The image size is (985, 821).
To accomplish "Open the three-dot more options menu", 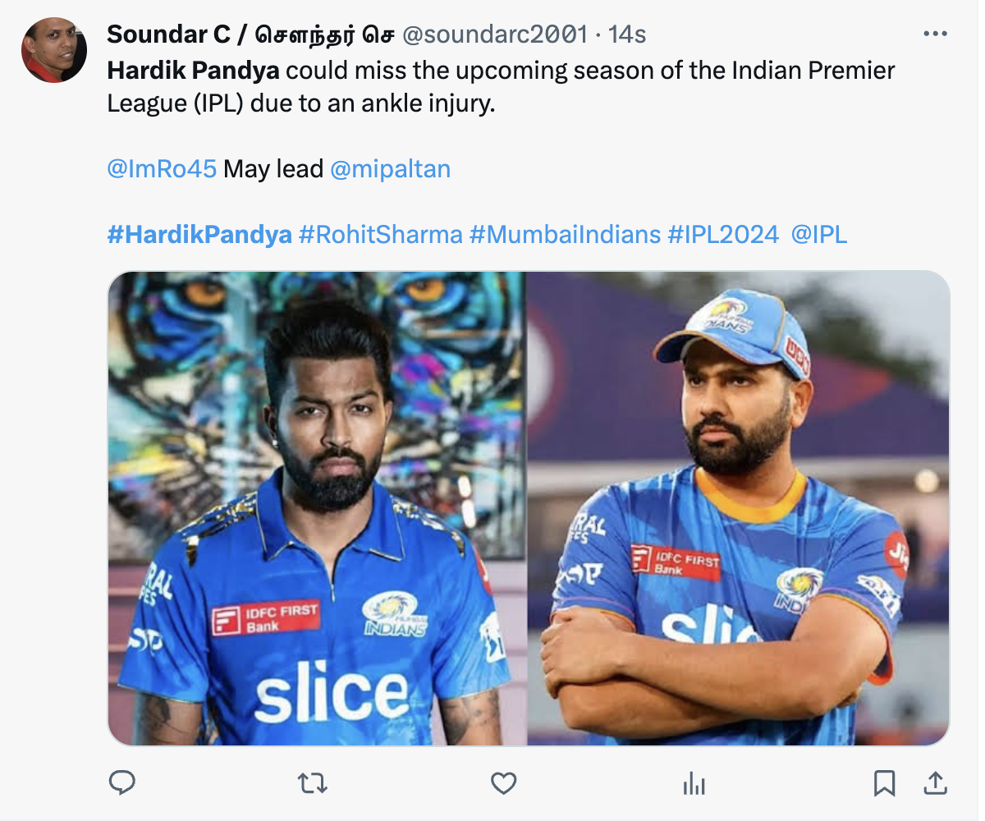I will [935, 34].
